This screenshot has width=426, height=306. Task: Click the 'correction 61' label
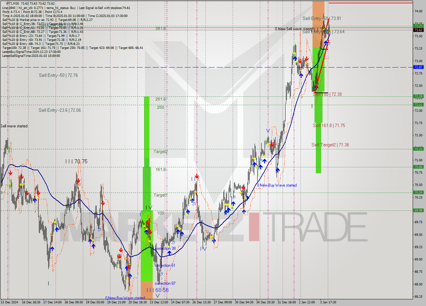(x=165, y=265)
